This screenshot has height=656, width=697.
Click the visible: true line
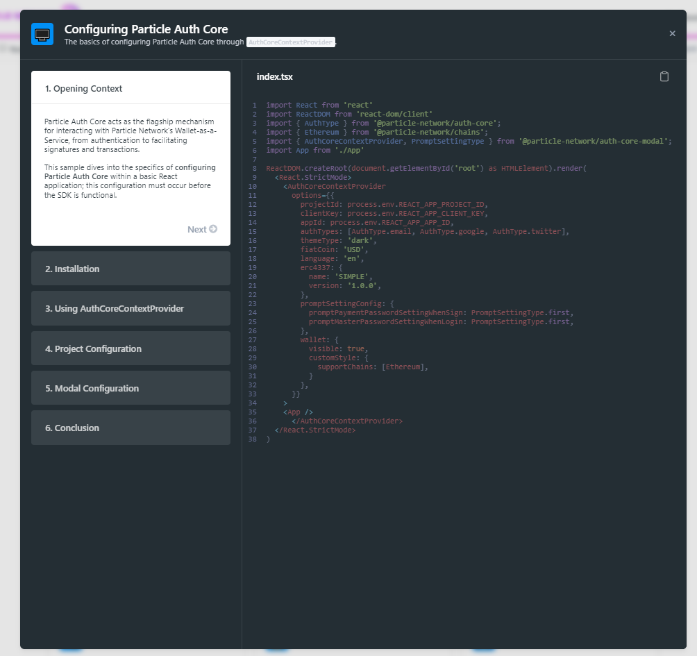click(x=338, y=348)
